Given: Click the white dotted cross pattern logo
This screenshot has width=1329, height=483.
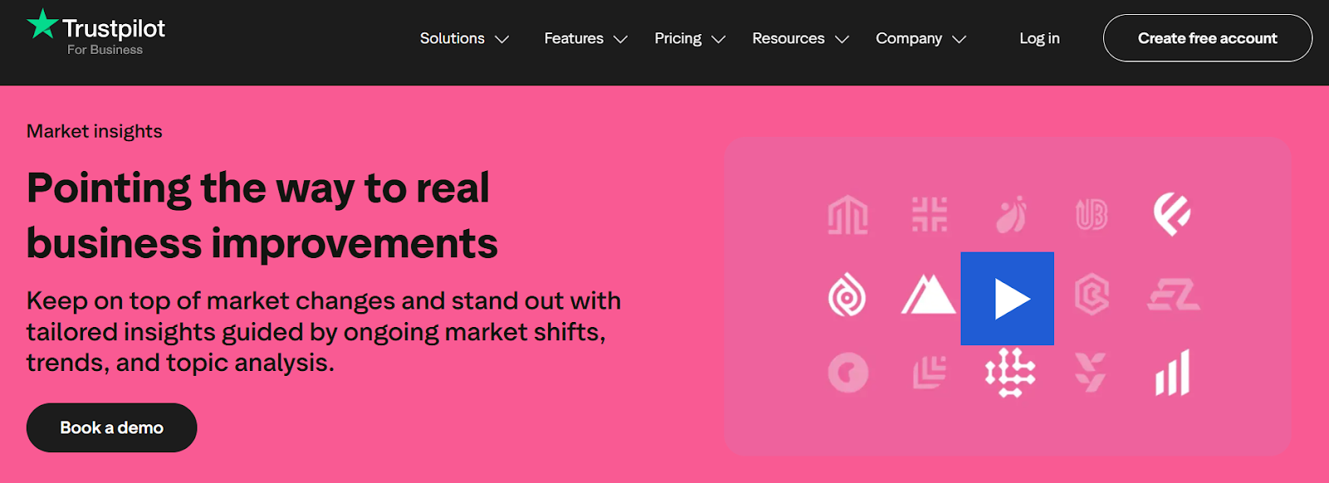Looking at the screenshot, I should point(1010,373).
